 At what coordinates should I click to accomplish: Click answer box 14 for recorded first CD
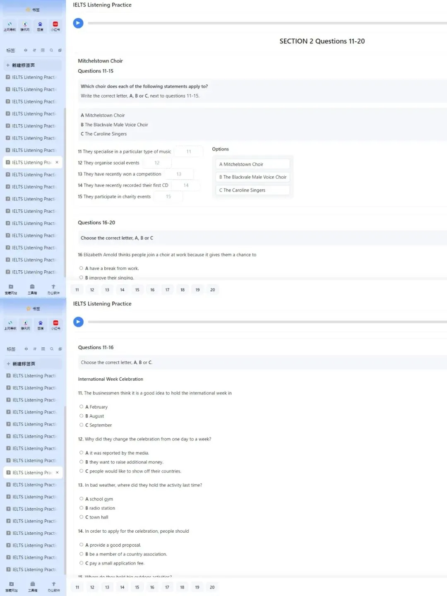(x=186, y=185)
